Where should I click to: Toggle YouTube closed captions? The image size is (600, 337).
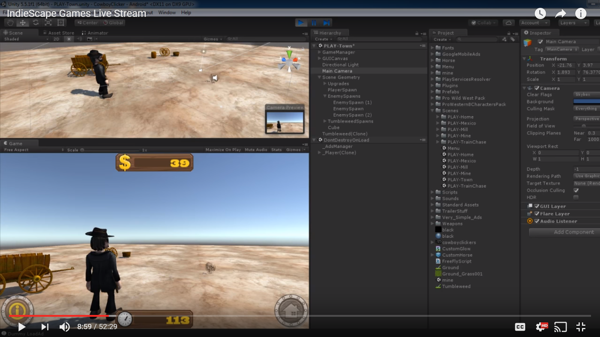[x=520, y=327]
